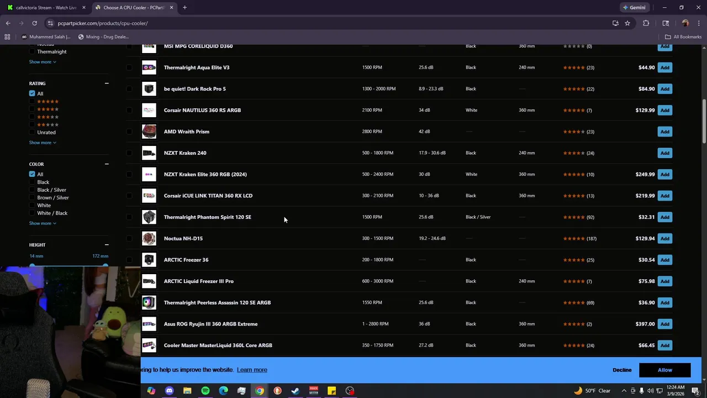The image size is (707, 398).
Task: Allow cookies with the Allow button
Action: 665,370
